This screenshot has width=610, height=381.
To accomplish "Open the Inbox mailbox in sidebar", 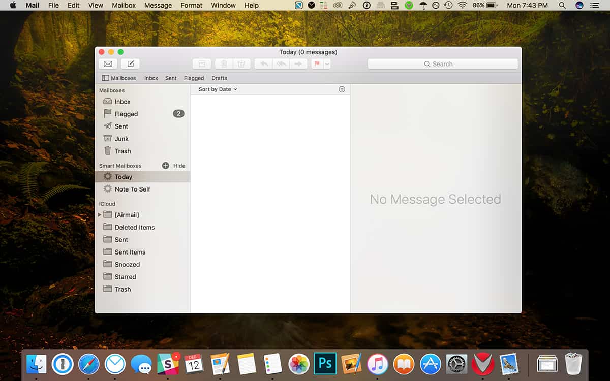I will point(142,102).
